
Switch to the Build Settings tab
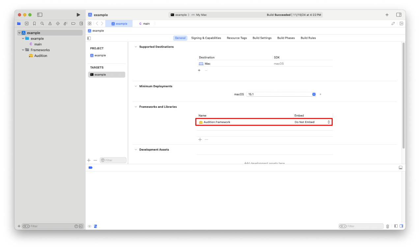tap(262, 38)
